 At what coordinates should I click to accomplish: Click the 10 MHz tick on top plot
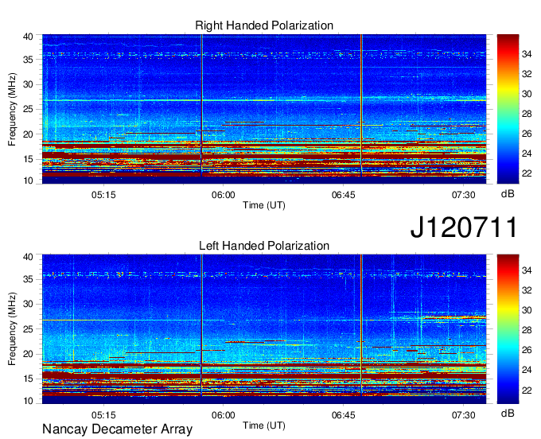pyautogui.click(x=28, y=181)
